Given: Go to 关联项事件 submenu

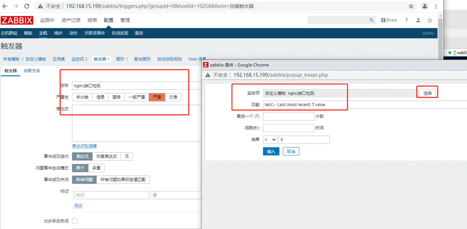Looking at the screenshot, I should tap(95, 33).
